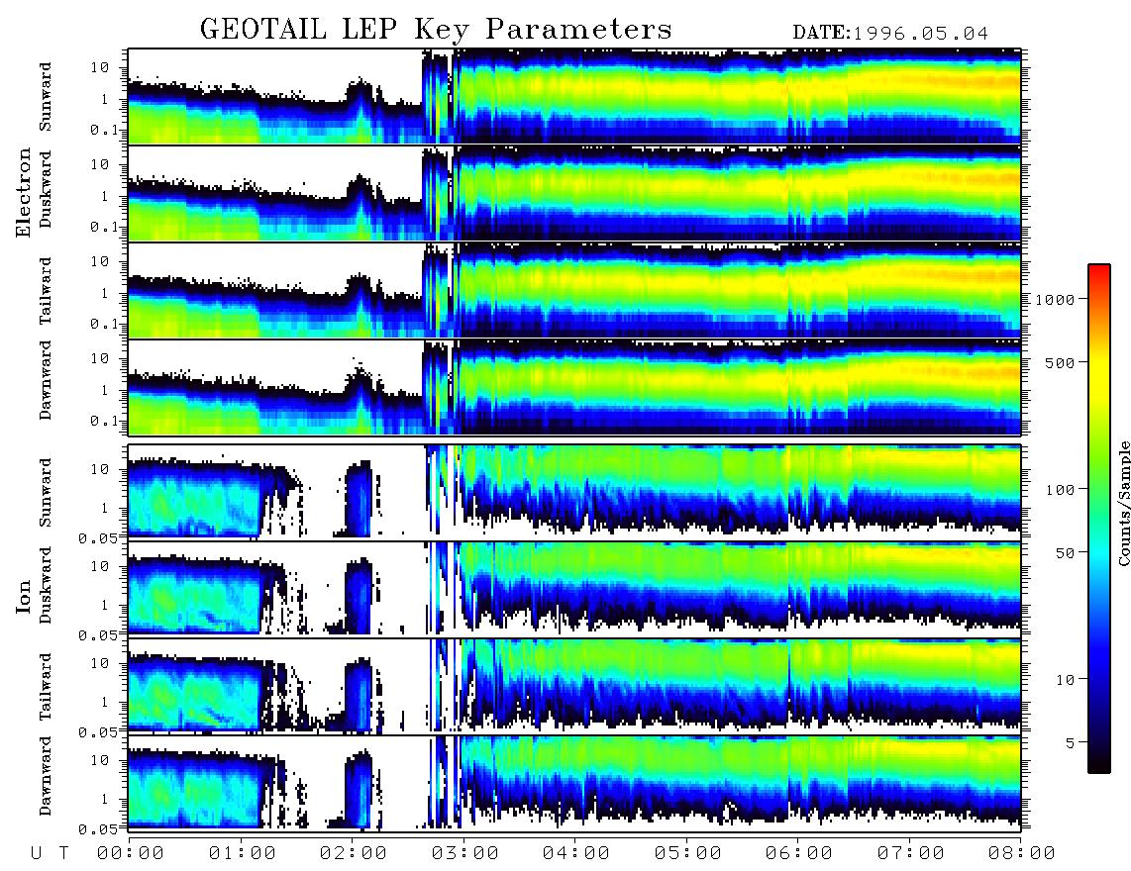Click the "07:00" time tick label
The width and height of the screenshot is (1131, 871).
(x=910, y=853)
